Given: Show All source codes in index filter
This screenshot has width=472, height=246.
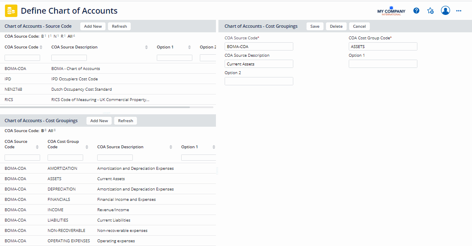Looking at the screenshot, I should pyautogui.click(x=70, y=36).
